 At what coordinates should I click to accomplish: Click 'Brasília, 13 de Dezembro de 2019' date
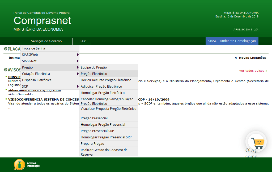coord(237,16)
